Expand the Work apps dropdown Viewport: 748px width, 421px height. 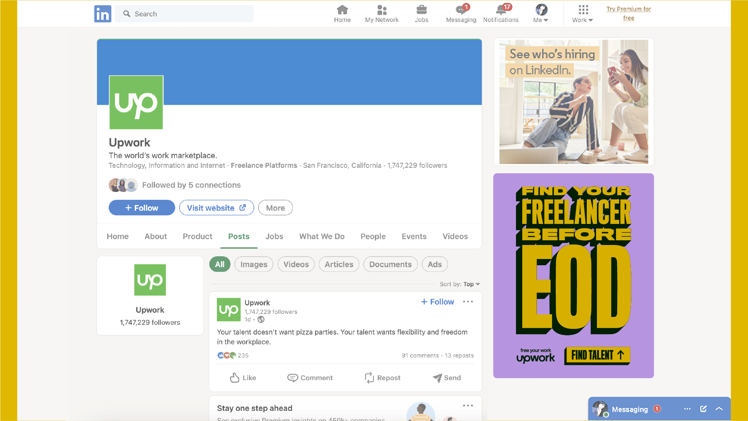583,14
